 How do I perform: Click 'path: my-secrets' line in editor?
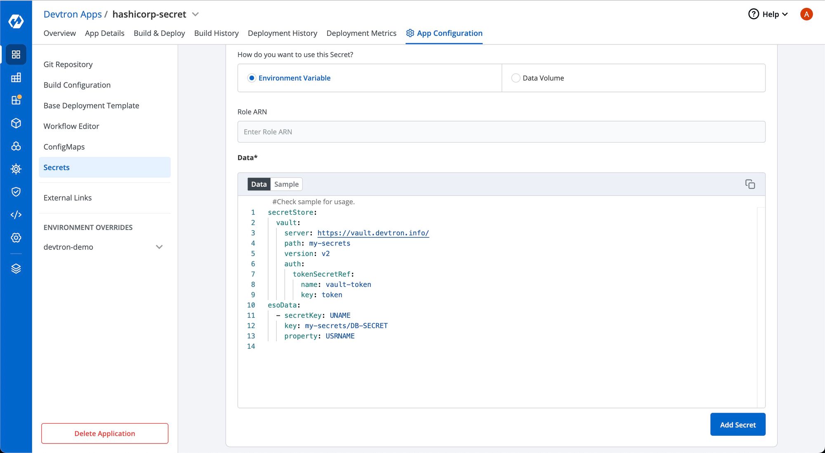click(x=317, y=243)
